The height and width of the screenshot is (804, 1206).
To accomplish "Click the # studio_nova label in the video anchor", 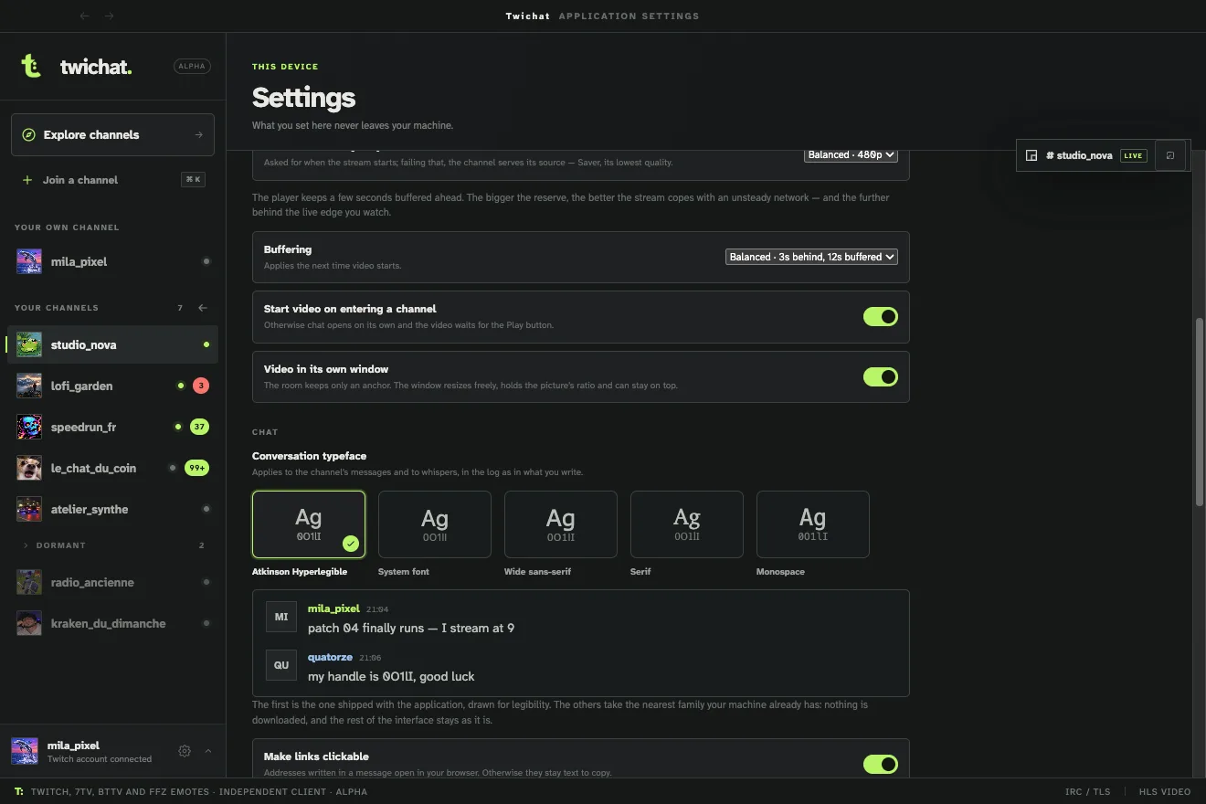I will (1079, 155).
